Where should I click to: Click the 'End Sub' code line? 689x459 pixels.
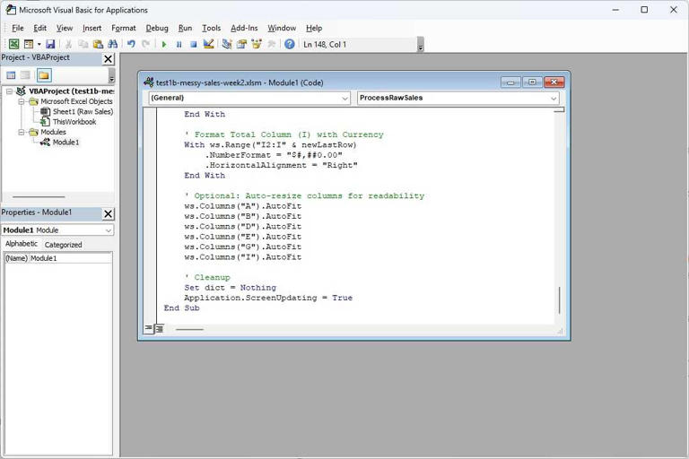click(x=181, y=308)
